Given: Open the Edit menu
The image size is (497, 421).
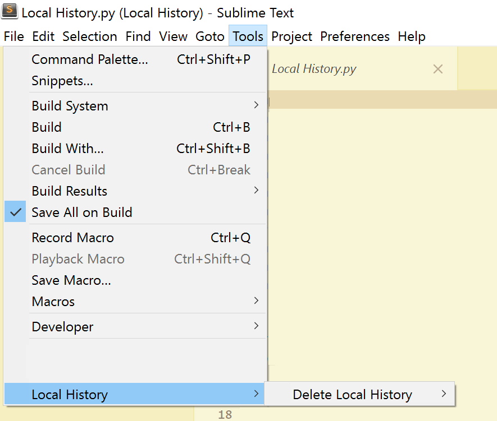Looking at the screenshot, I should tap(43, 36).
